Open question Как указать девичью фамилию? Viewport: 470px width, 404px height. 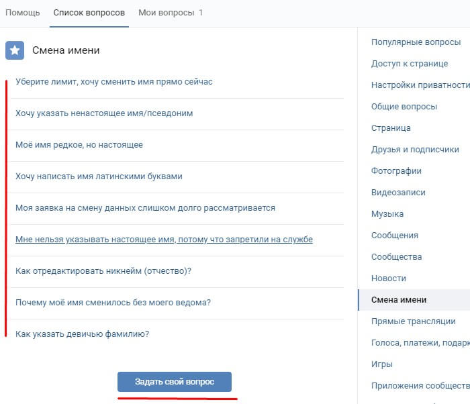[x=82, y=334]
